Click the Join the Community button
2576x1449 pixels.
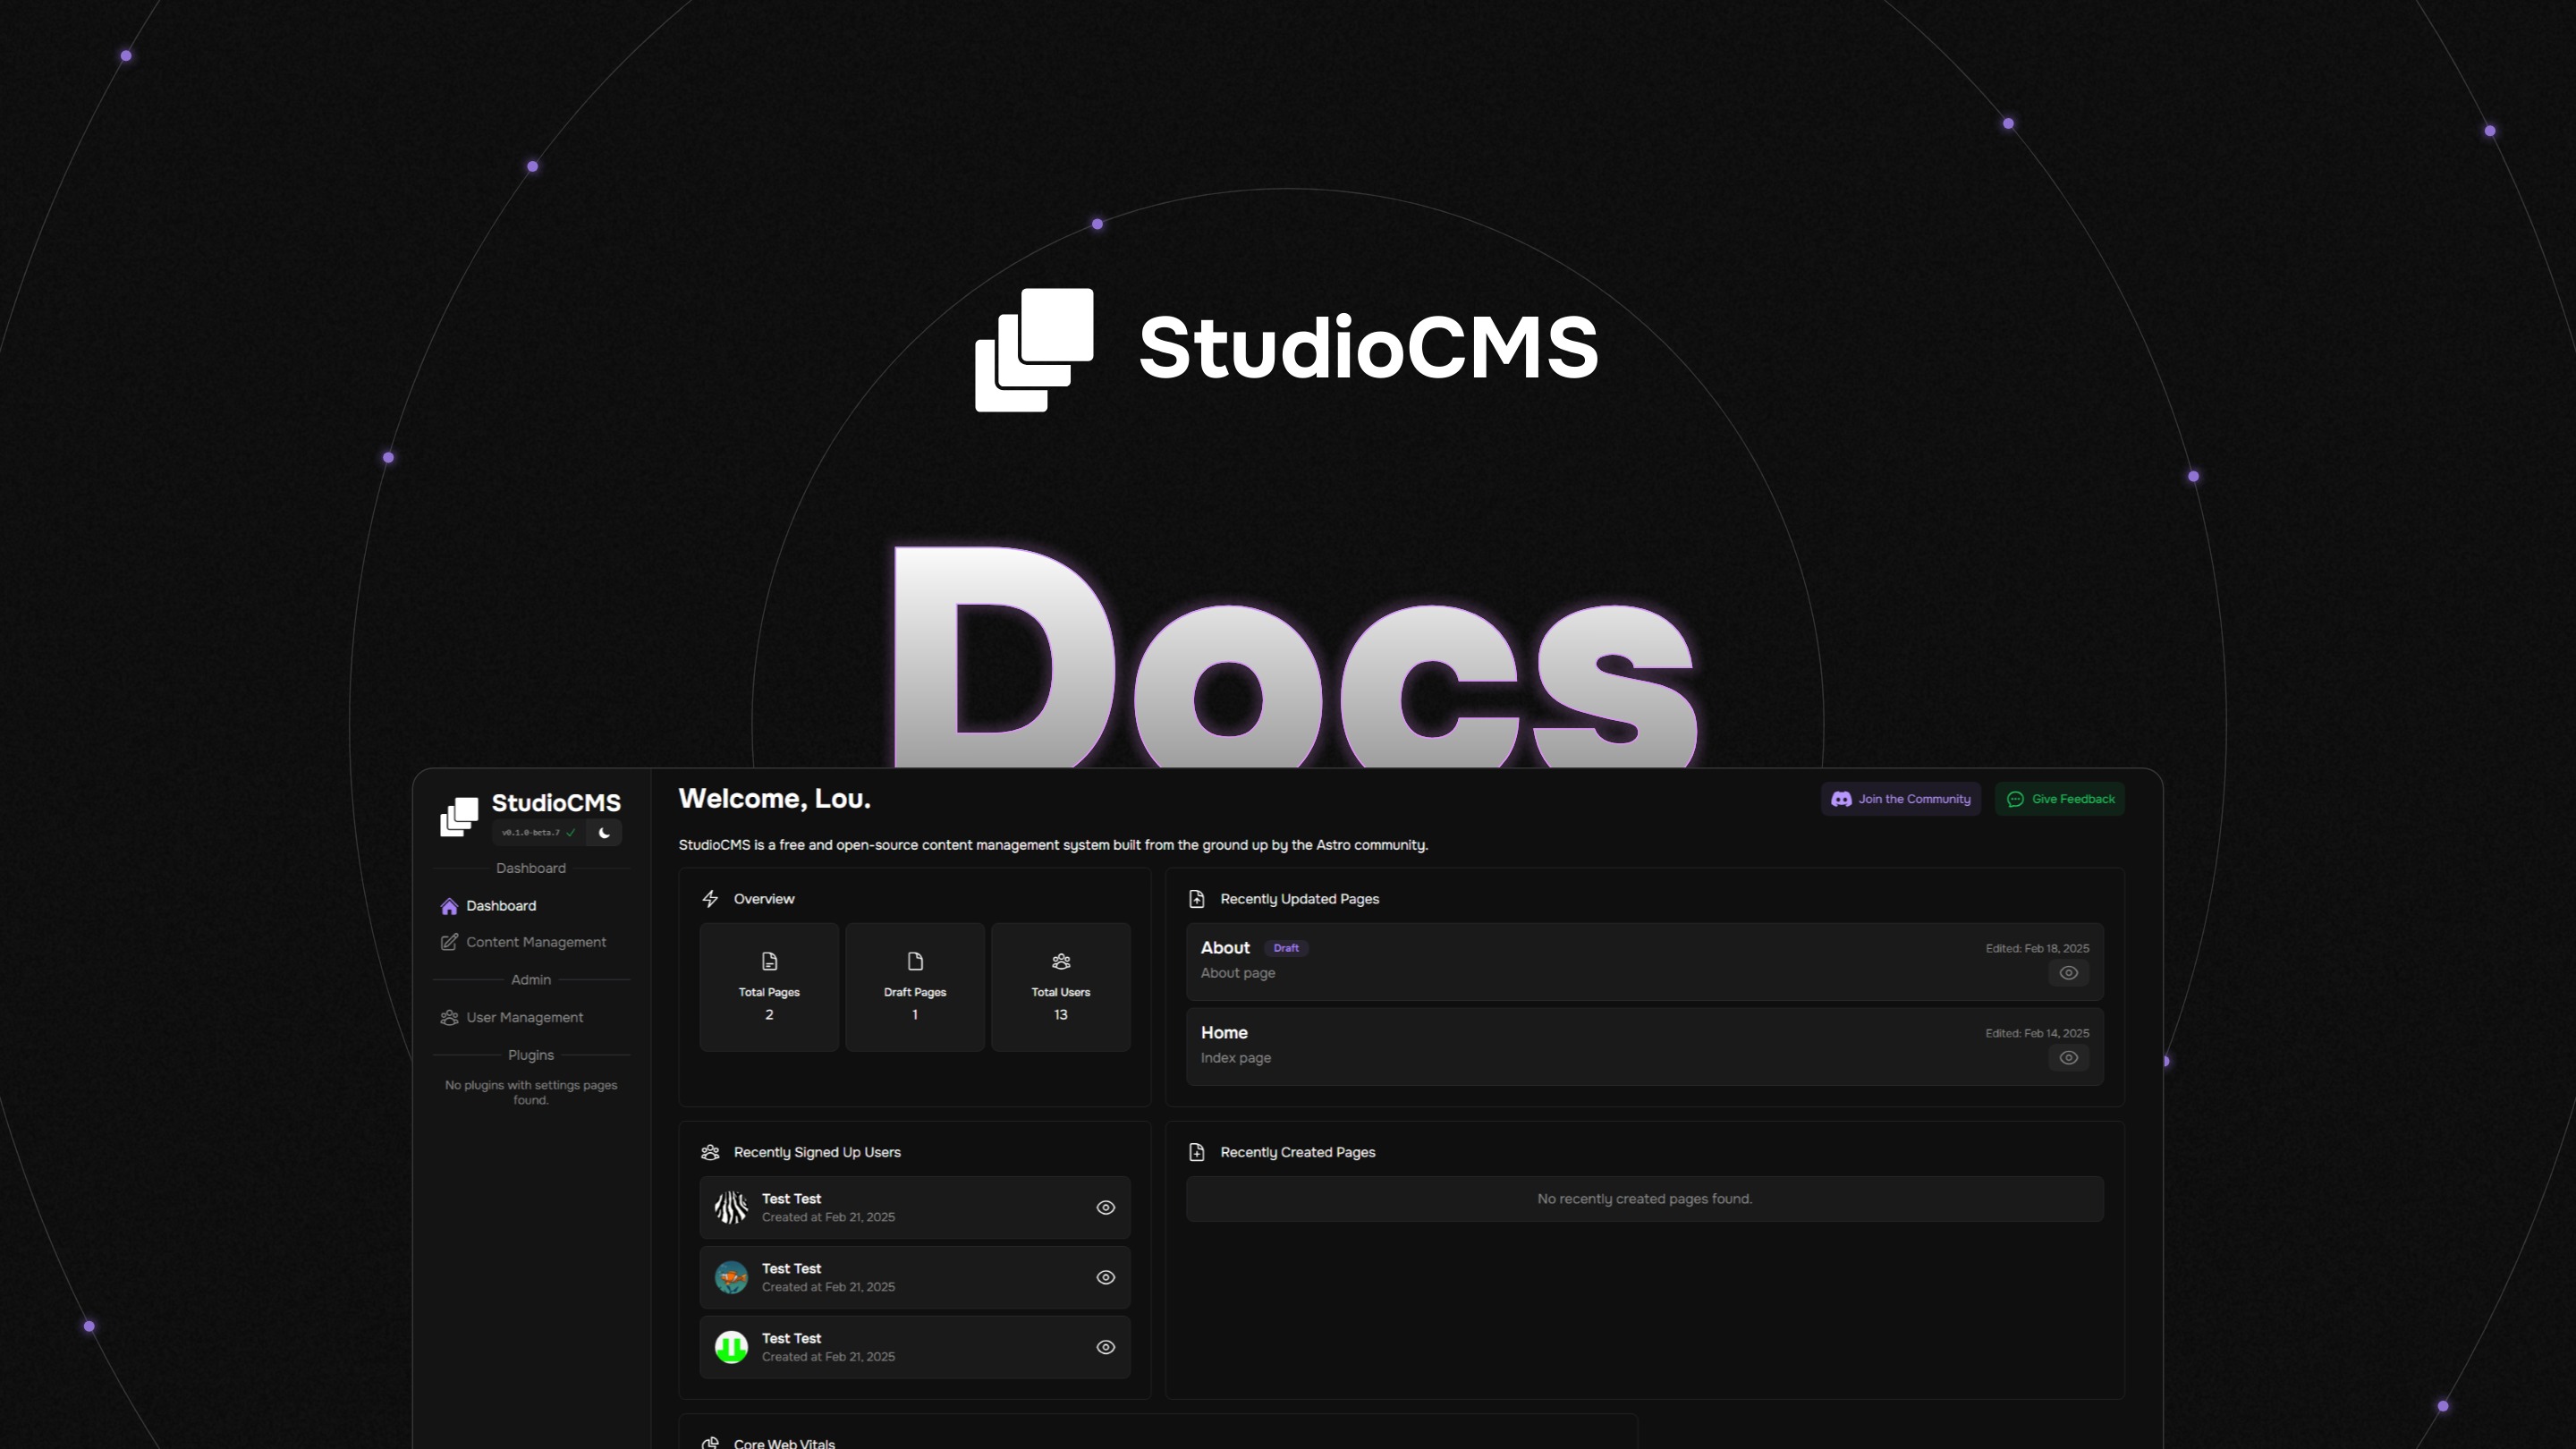pyautogui.click(x=1900, y=799)
